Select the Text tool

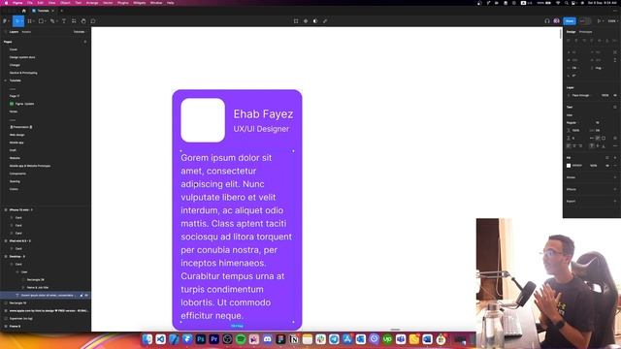tap(64, 21)
